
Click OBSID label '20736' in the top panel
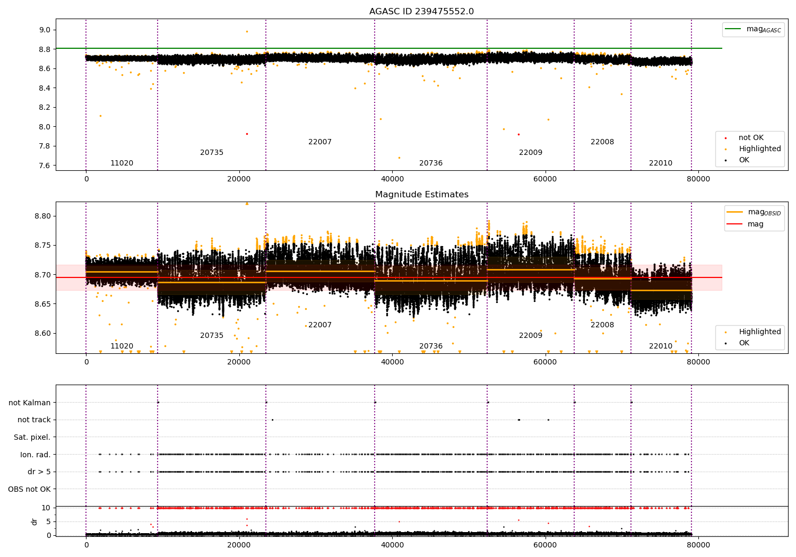pos(431,163)
